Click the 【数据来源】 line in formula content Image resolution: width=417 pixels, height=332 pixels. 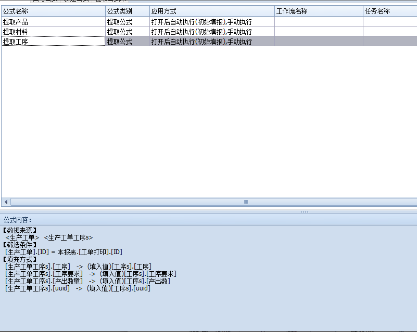(x=20, y=230)
